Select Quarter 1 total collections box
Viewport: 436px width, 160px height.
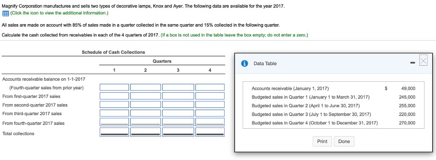(114, 132)
